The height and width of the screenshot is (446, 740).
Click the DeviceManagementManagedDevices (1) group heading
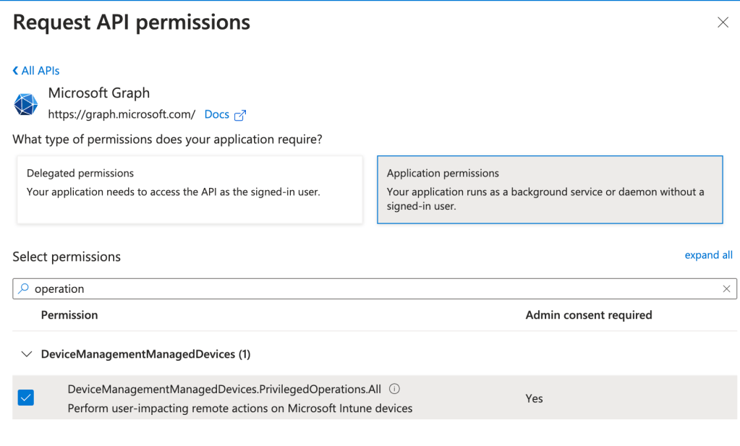[145, 354]
